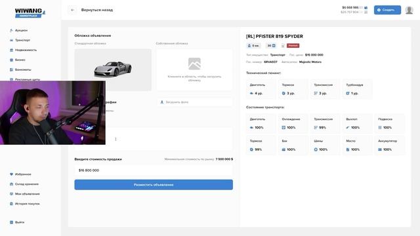Viewport: 420px width, 236px height.
Task: Click the heart icon beside Избранное
Action: (11, 174)
